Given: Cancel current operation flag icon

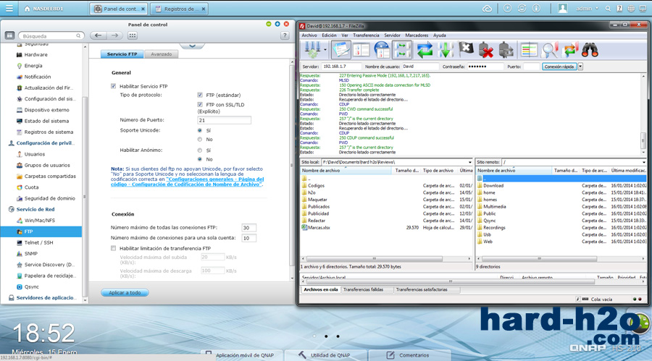Looking at the screenshot, I should tap(466, 50).
